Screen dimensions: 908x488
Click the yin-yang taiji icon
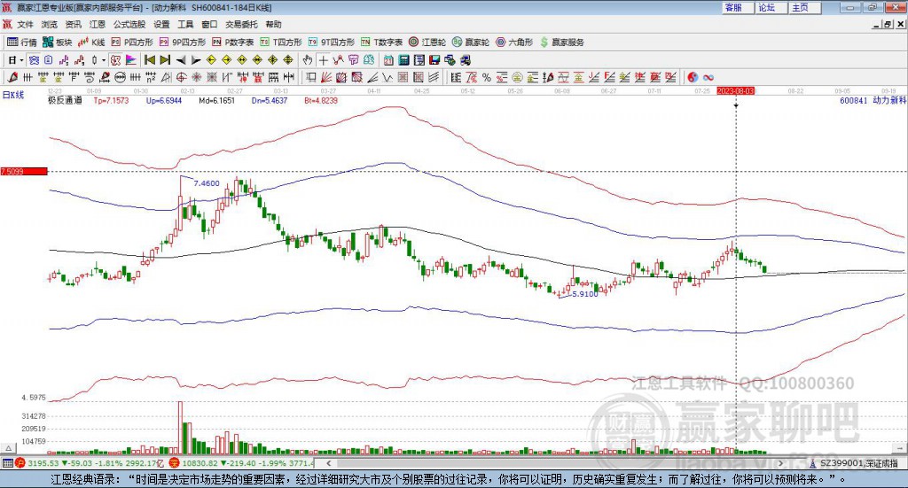693,77
